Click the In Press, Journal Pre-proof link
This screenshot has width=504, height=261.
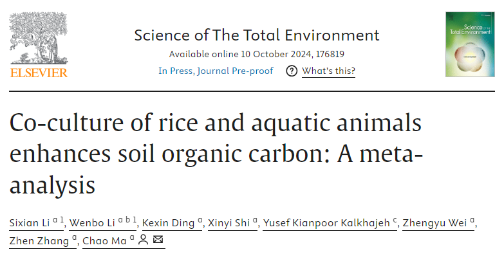tap(216, 71)
